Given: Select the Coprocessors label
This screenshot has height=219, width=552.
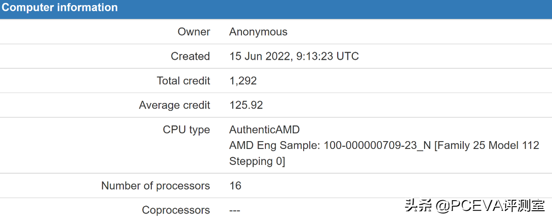Looking at the screenshot, I should point(176,210).
